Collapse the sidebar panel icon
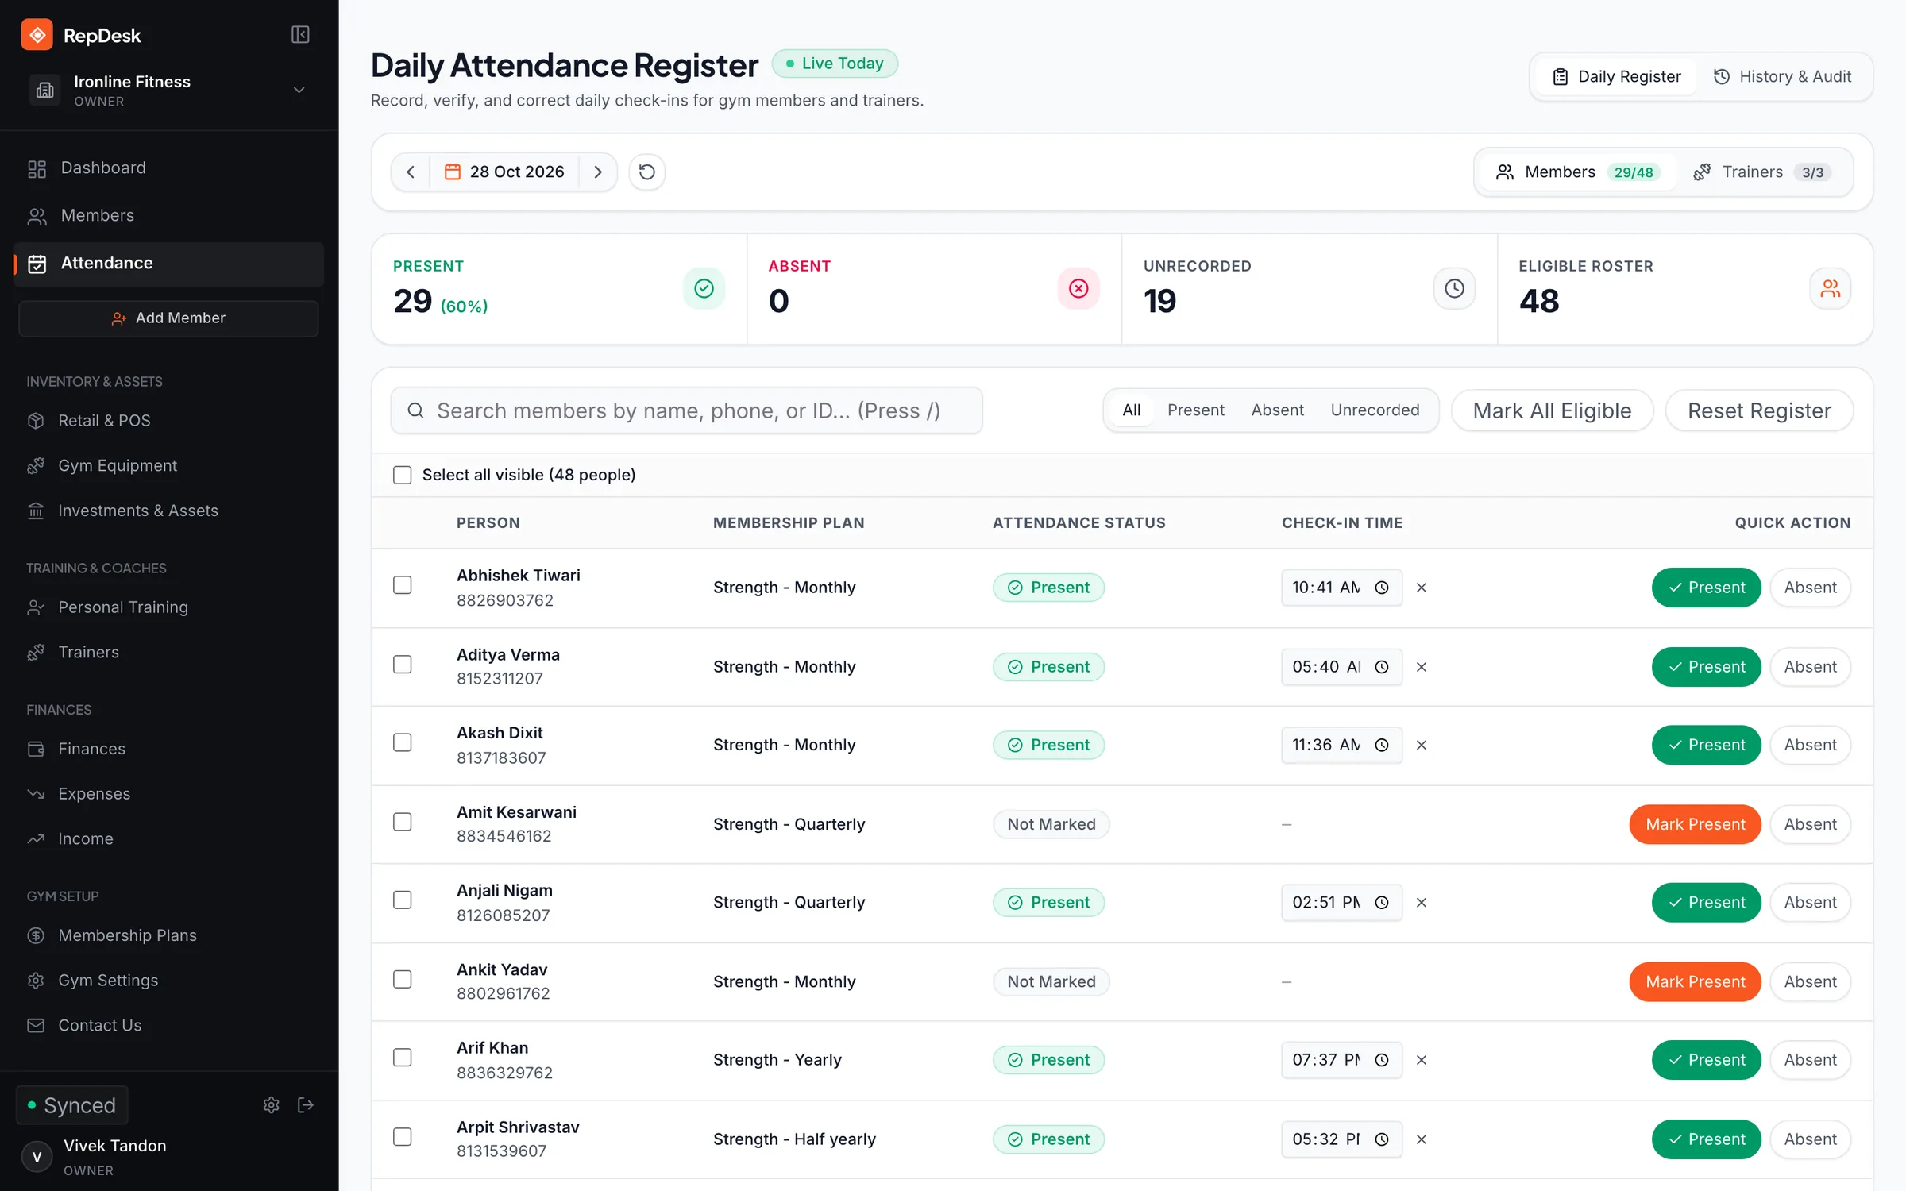The image size is (1906, 1191). click(x=300, y=34)
